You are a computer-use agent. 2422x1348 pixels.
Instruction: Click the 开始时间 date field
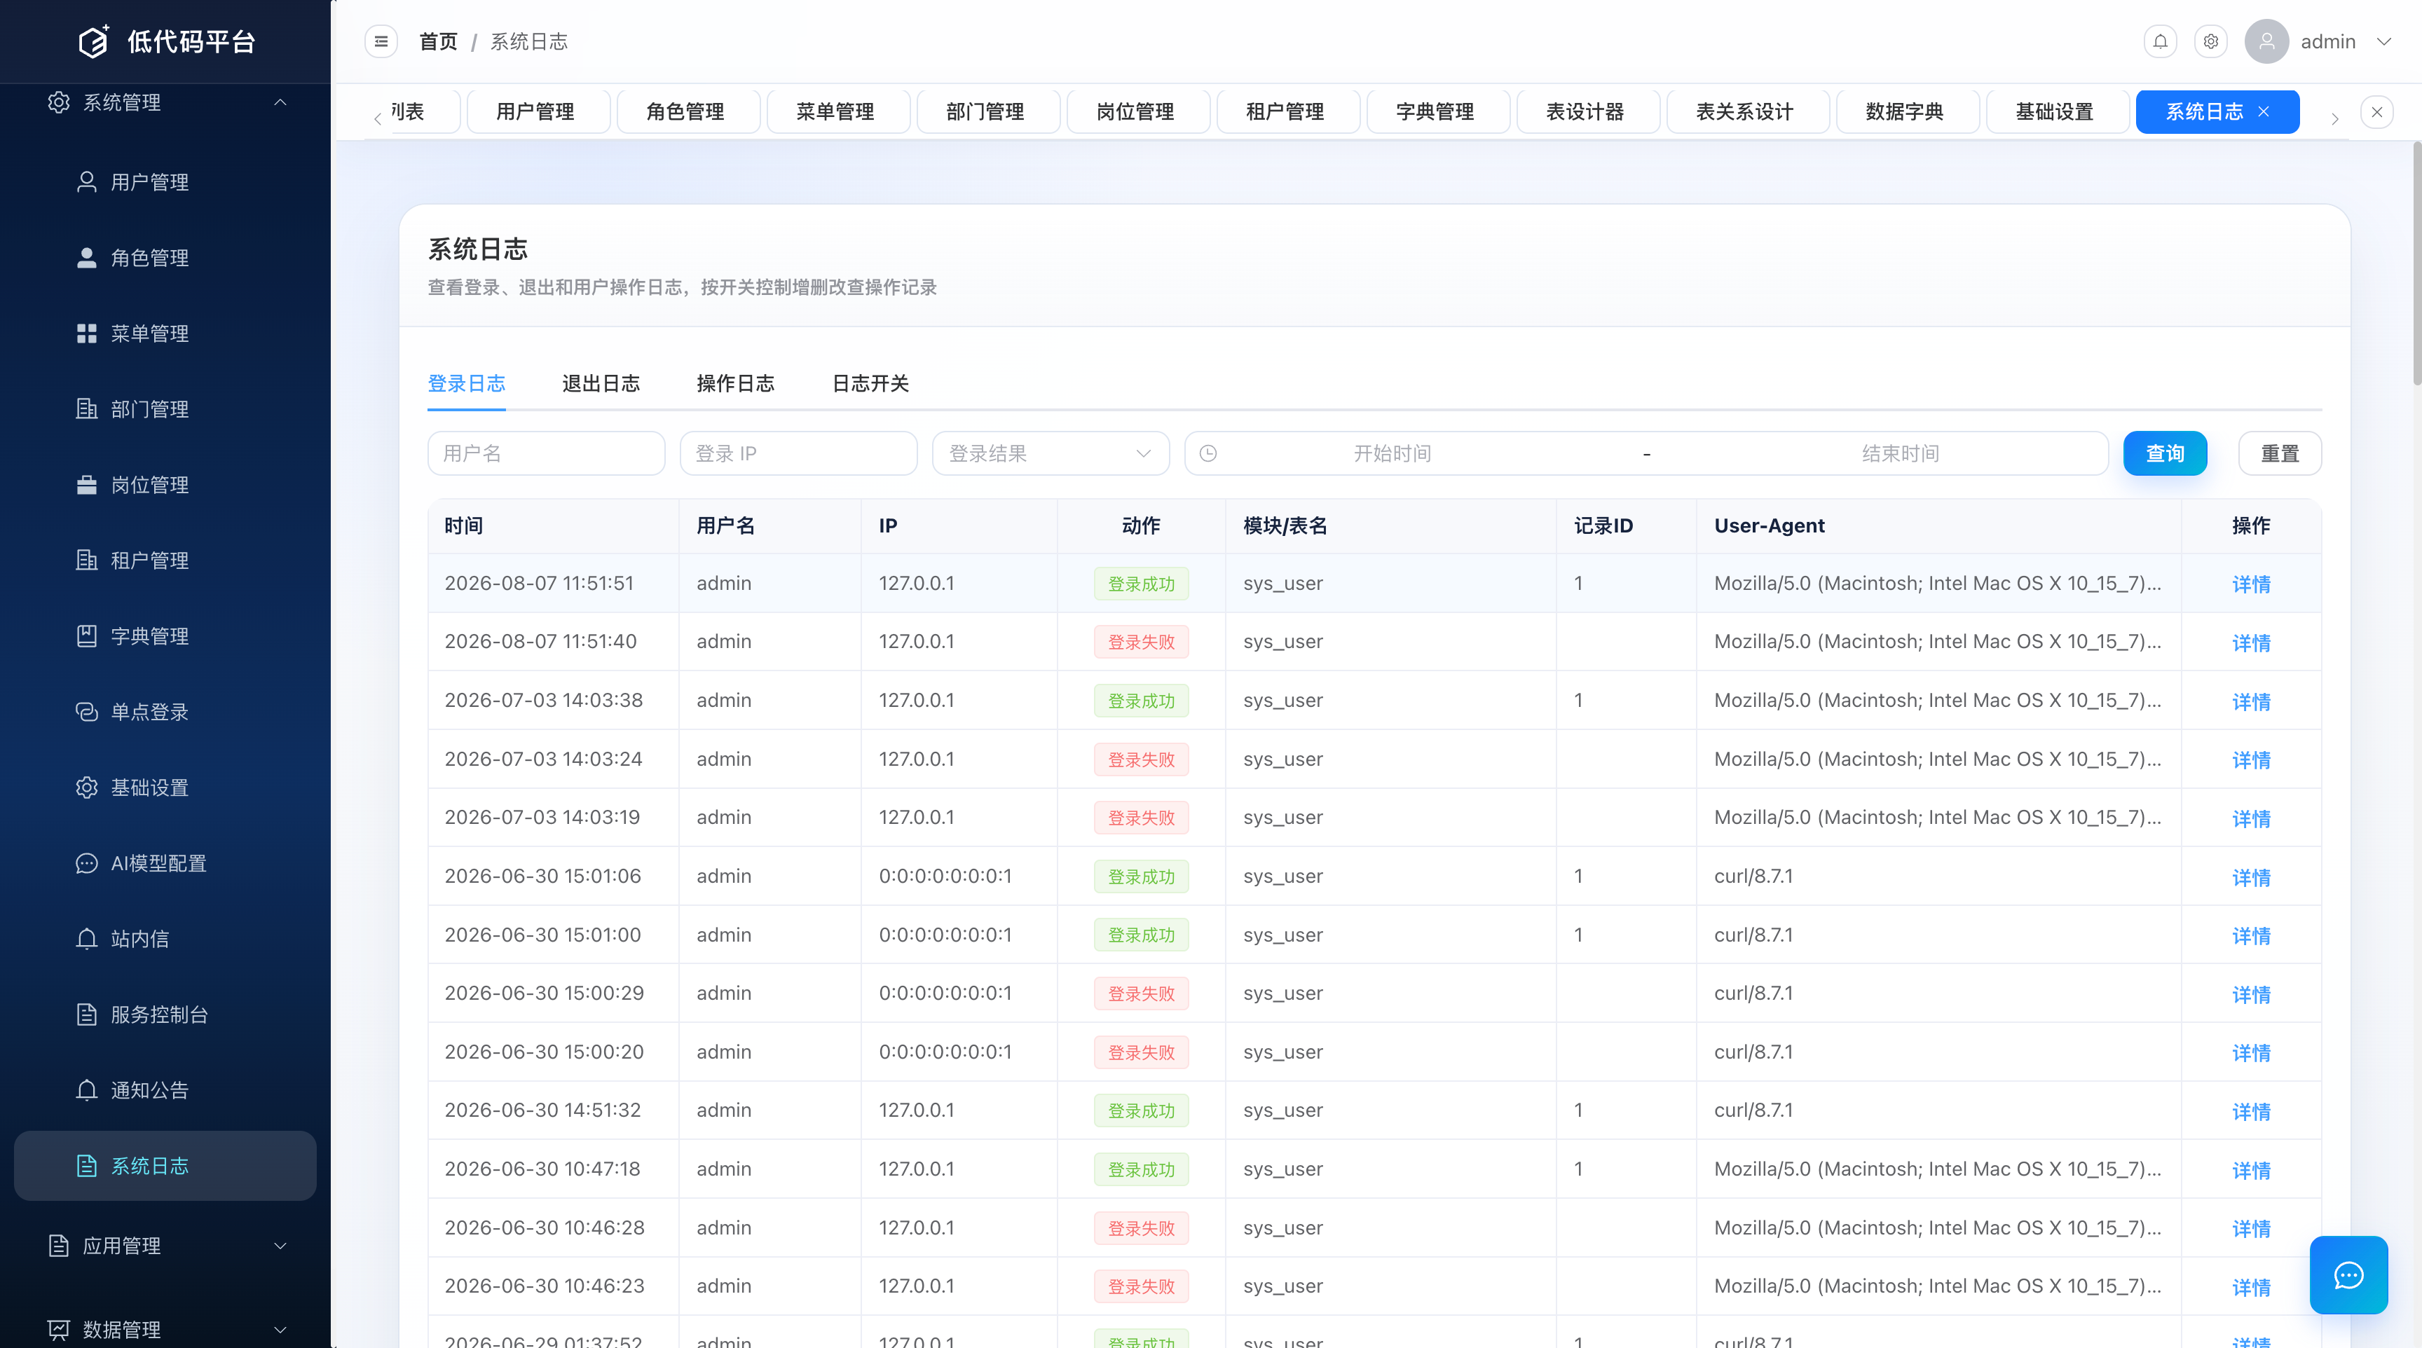(1393, 454)
